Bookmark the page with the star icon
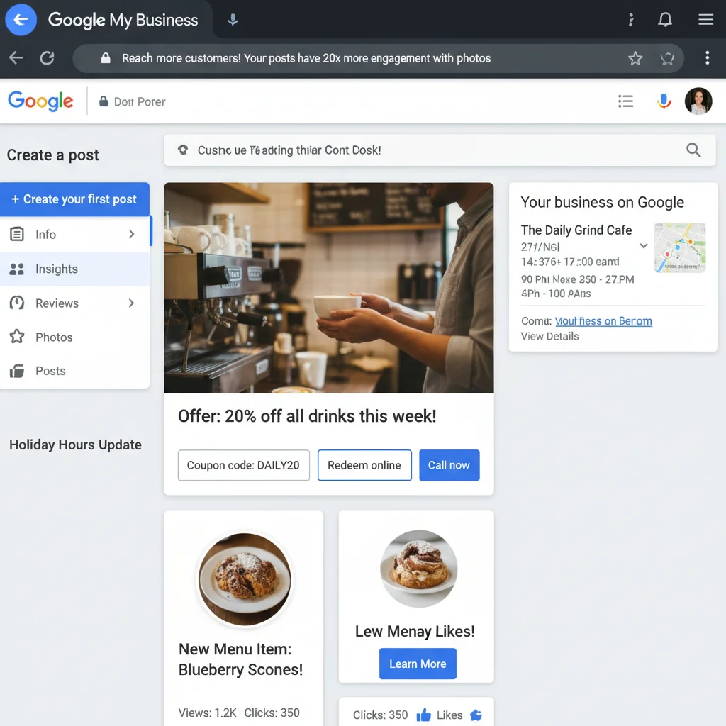726x726 pixels. point(635,58)
